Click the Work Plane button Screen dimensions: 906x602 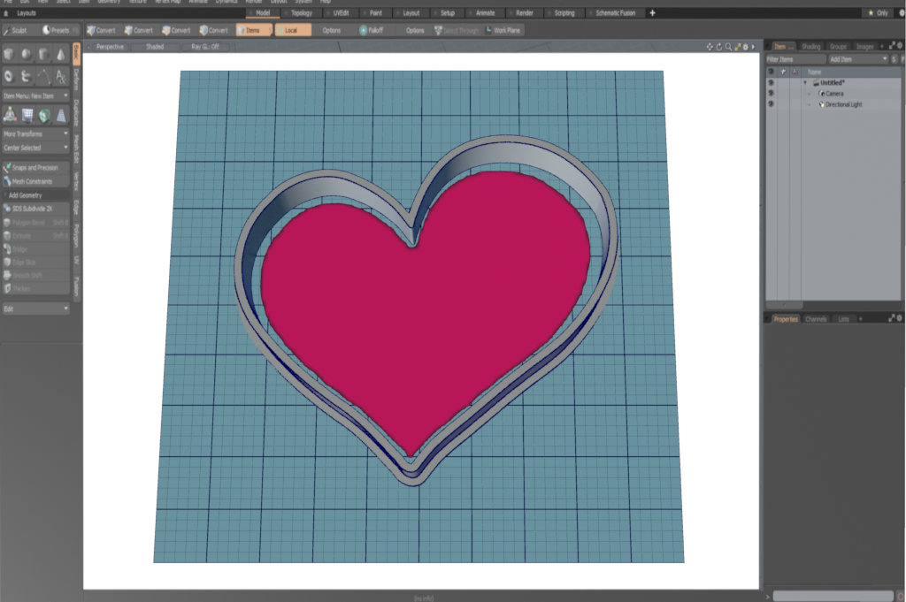point(503,30)
